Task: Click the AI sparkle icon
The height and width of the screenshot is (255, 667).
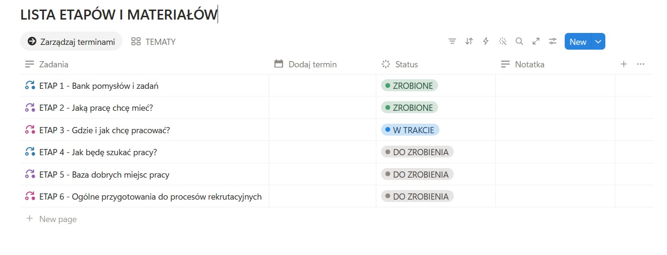Action: 503,42
